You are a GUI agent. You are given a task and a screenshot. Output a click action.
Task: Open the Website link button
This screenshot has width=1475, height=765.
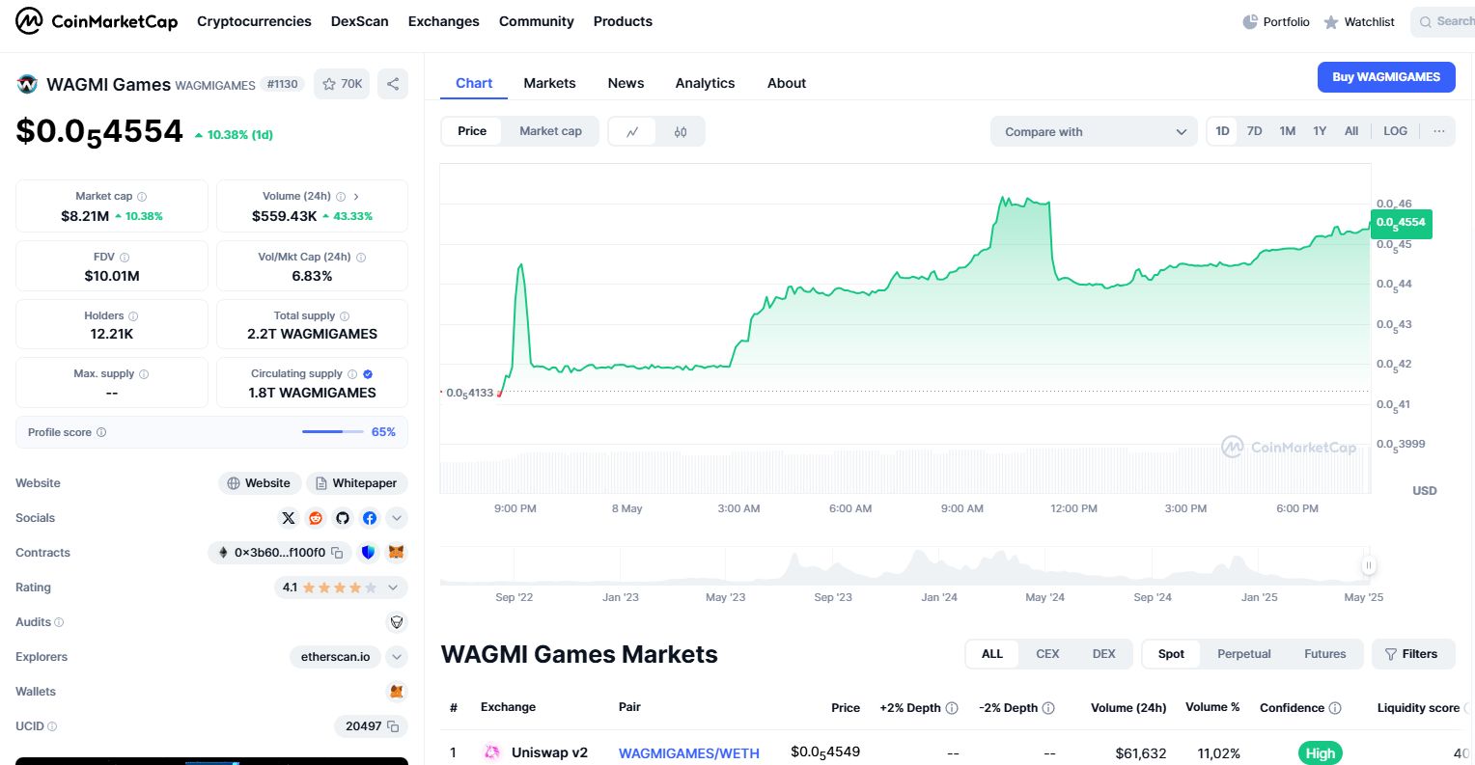[259, 483]
